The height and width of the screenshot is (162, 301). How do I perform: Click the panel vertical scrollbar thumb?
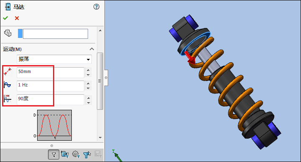pyautogui.click(x=100, y=81)
